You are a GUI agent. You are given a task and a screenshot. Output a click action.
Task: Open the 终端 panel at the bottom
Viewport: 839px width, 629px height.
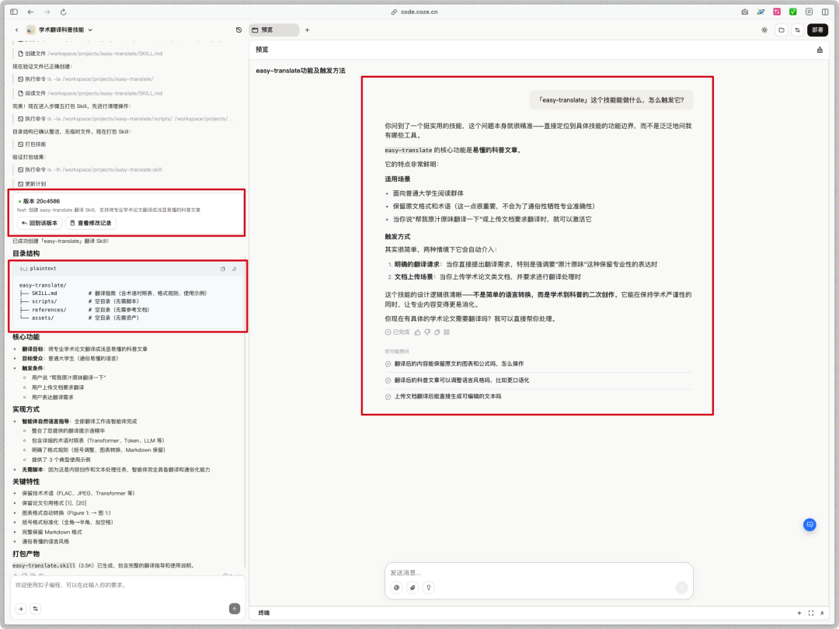click(263, 612)
